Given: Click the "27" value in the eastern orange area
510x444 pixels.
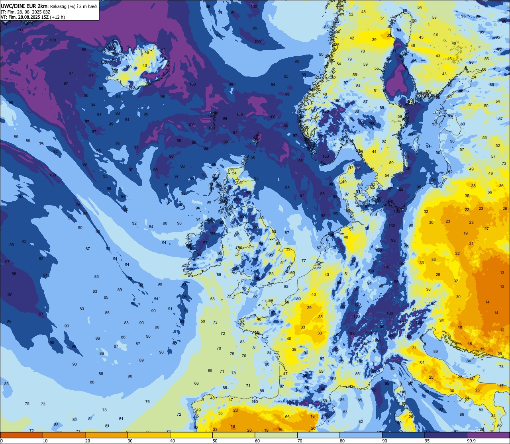Looking at the screenshot, I should click(486, 229).
